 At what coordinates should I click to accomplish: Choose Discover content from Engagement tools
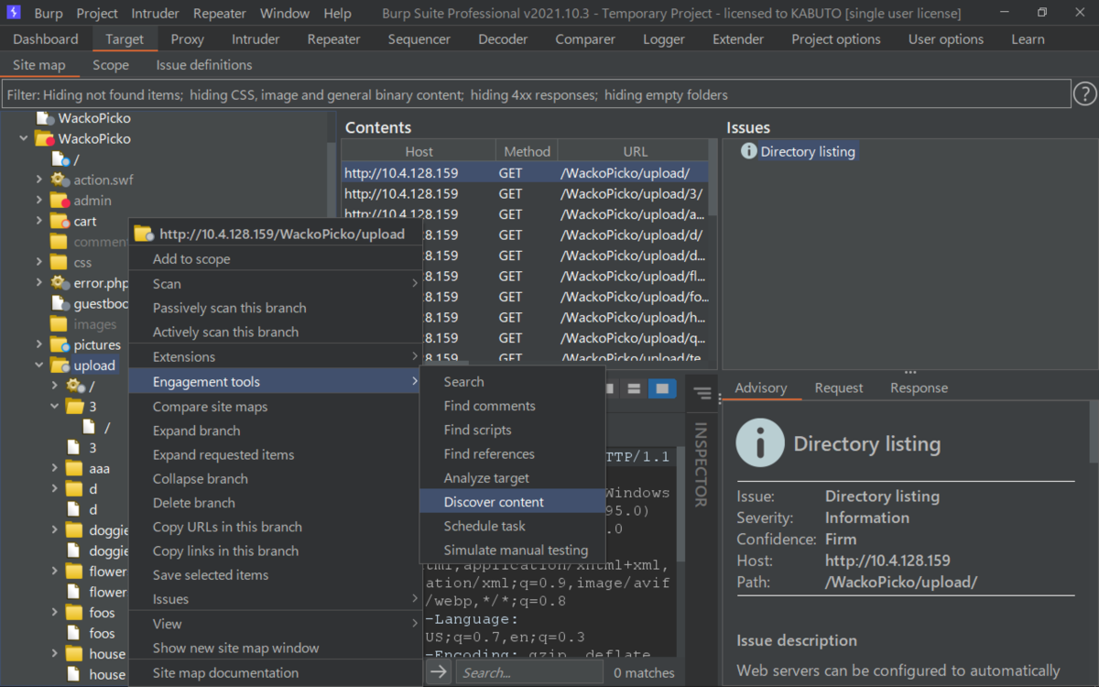512,502
